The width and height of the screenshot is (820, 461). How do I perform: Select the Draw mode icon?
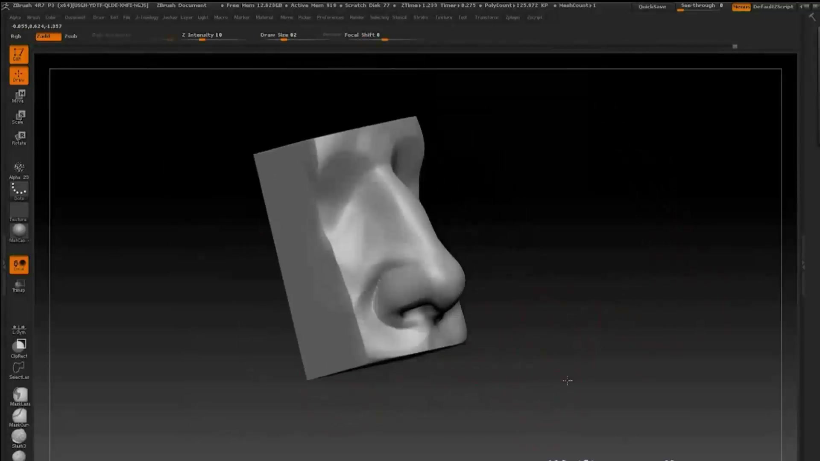point(18,75)
